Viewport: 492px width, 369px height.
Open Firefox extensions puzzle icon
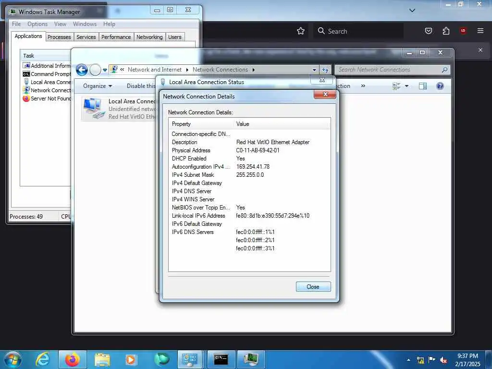[446, 31]
